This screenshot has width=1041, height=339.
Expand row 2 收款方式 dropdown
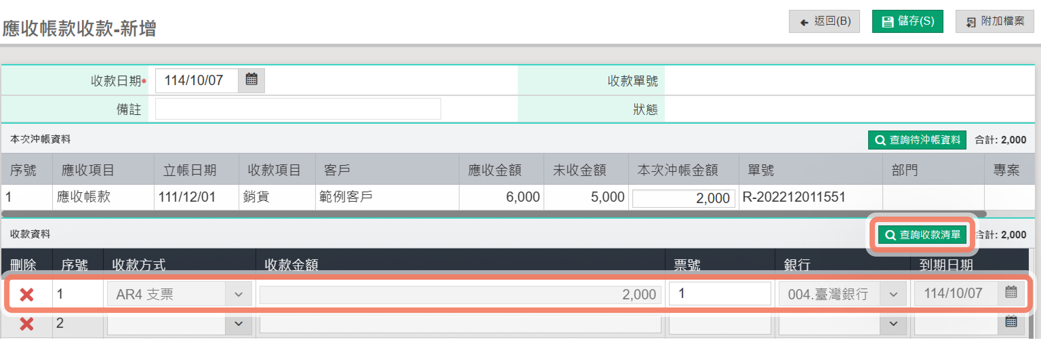[239, 323]
